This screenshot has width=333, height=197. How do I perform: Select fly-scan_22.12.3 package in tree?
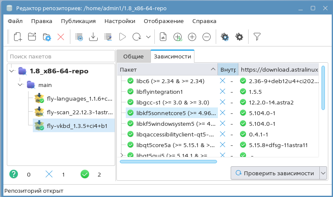(79, 113)
